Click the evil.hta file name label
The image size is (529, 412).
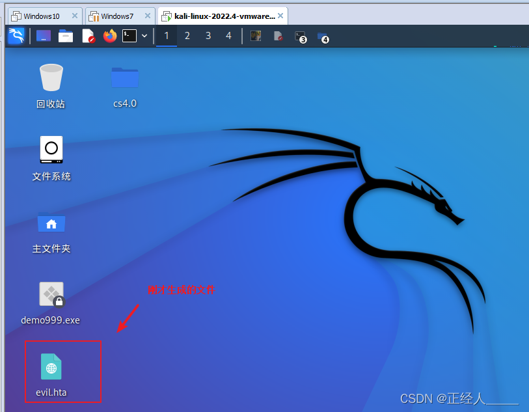[51, 392]
